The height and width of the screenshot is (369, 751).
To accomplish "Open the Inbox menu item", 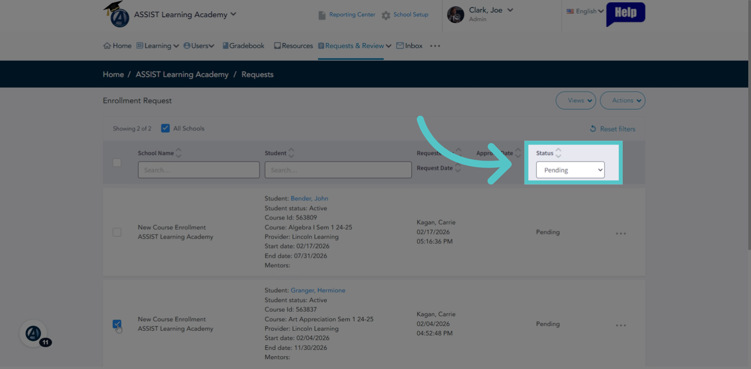I will 410,46.
